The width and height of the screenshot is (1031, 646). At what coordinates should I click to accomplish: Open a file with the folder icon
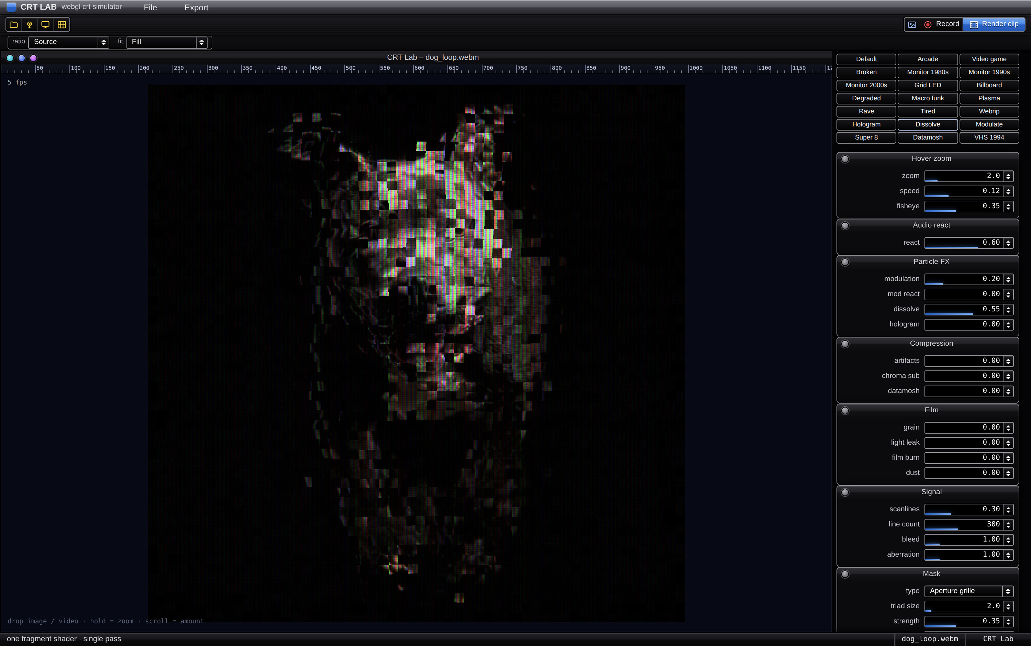tap(14, 25)
